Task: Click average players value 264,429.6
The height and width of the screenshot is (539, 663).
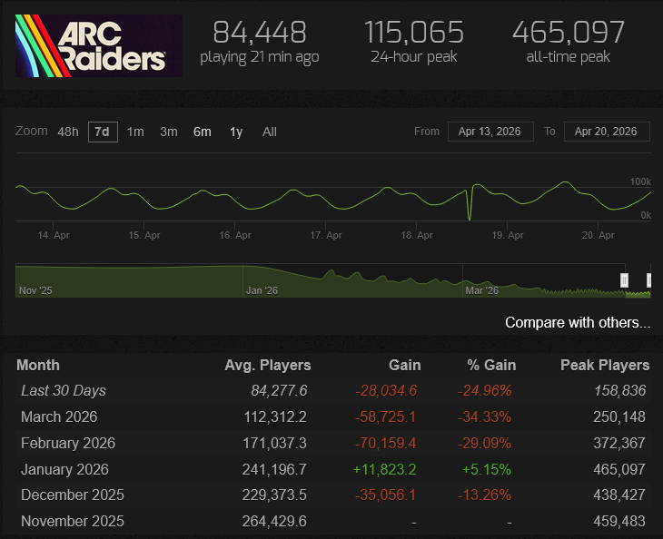Action: click(274, 521)
